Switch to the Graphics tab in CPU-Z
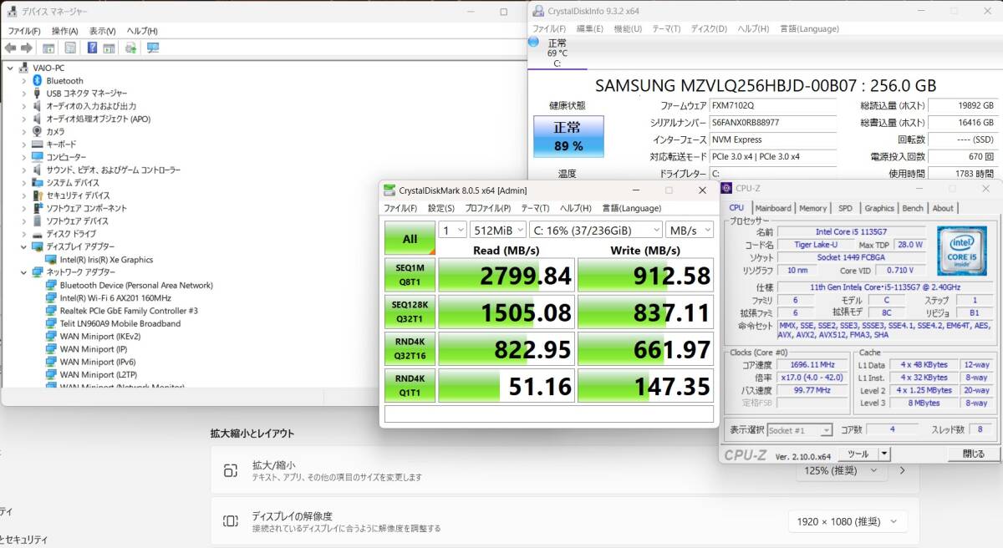The width and height of the screenshot is (1003, 548). [x=879, y=208]
